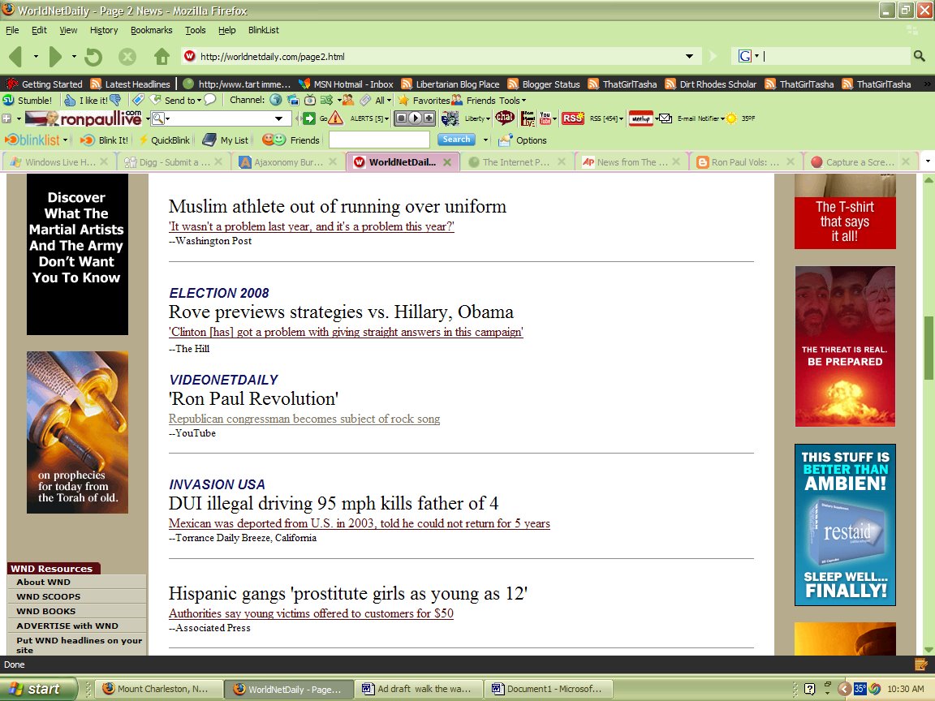Select the photos channel icon
The height and width of the screenshot is (701, 935).
tap(293, 100)
